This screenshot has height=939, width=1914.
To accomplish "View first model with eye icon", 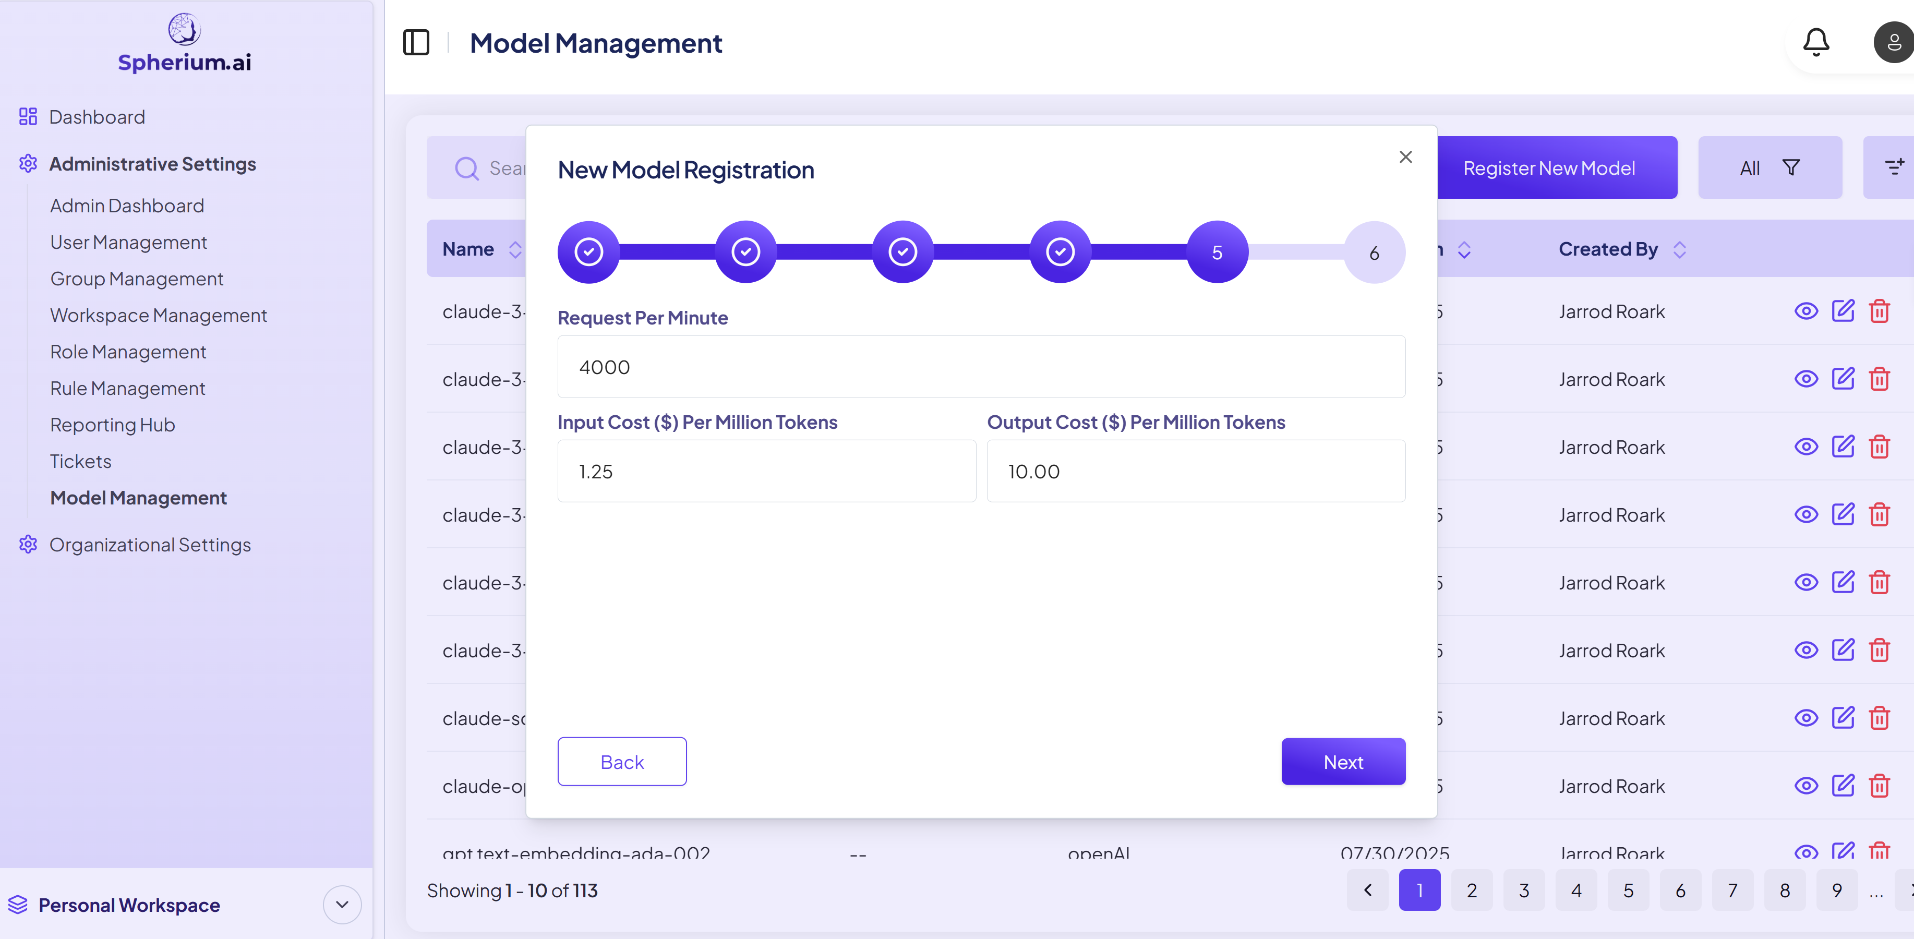I will tap(1806, 310).
